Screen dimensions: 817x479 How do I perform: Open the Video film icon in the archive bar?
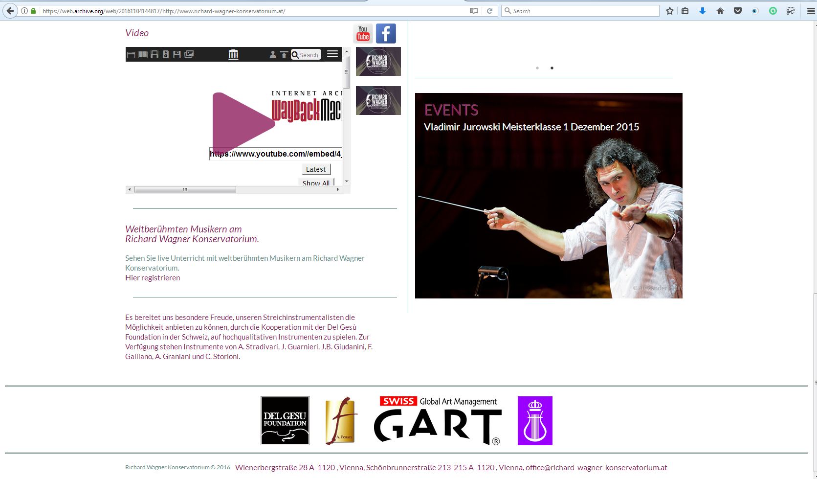click(x=155, y=54)
